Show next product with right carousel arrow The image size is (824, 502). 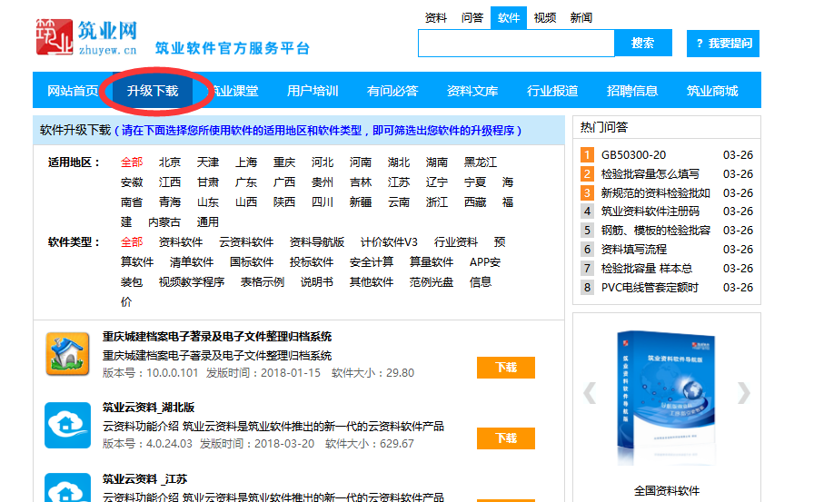[x=744, y=392]
